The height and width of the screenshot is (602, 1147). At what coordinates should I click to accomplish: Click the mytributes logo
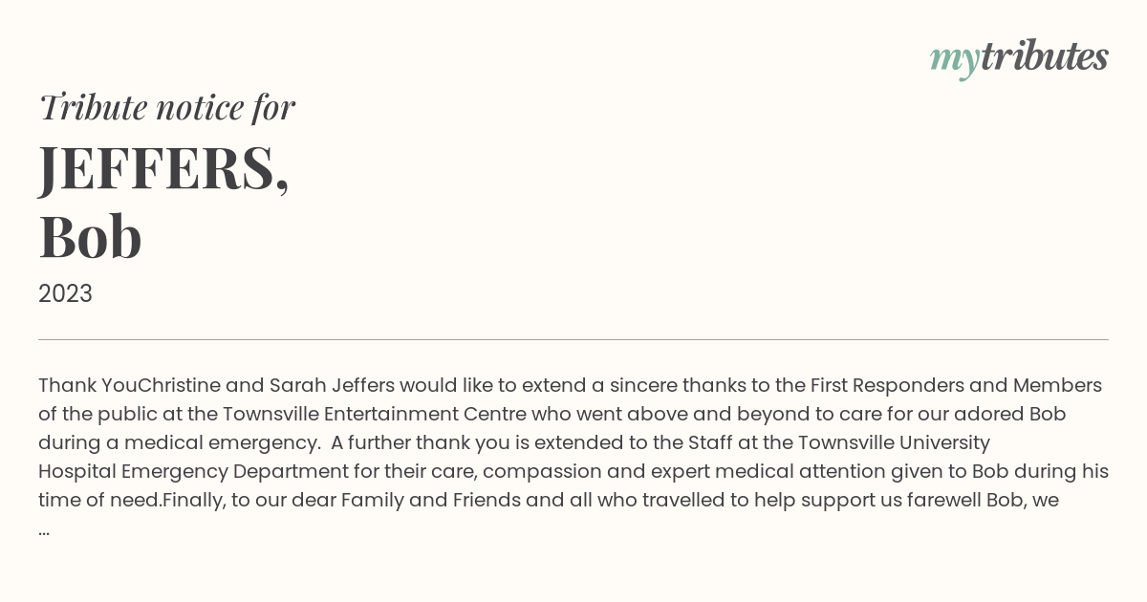(x=1019, y=57)
